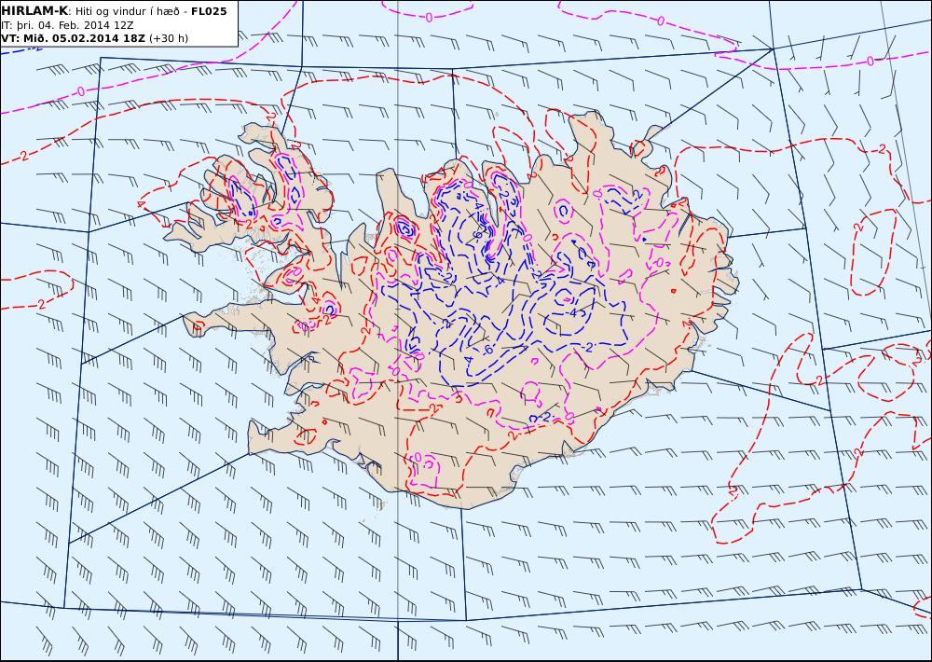Click the '(+30 h)' forecast offset text
This screenshot has height=662, width=932.
pyautogui.click(x=168, y=38)
